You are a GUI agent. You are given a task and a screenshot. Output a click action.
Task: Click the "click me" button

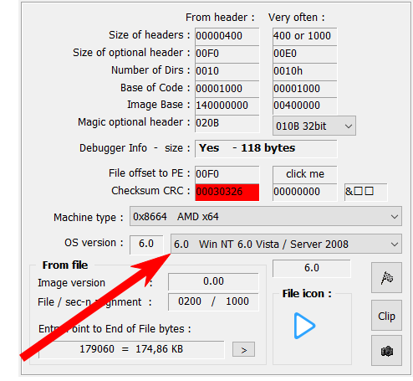coord(305,174)
